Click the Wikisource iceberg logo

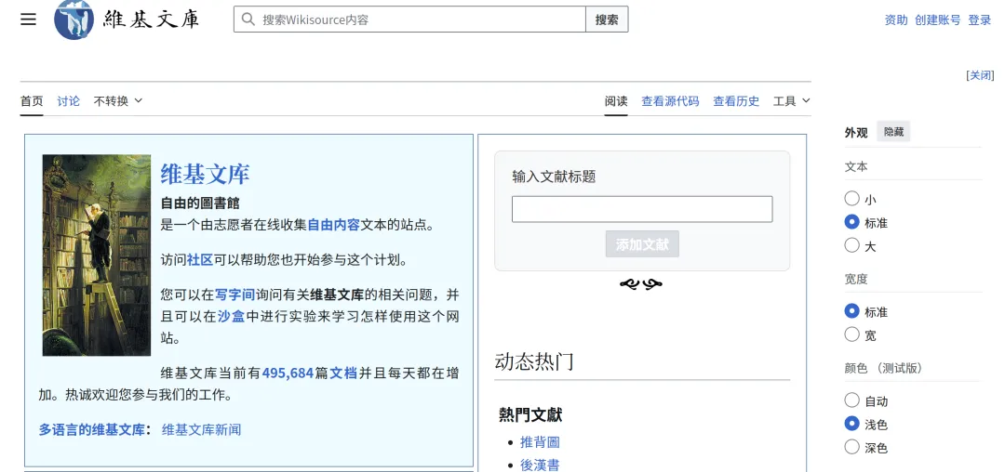[x=74, y=20]
